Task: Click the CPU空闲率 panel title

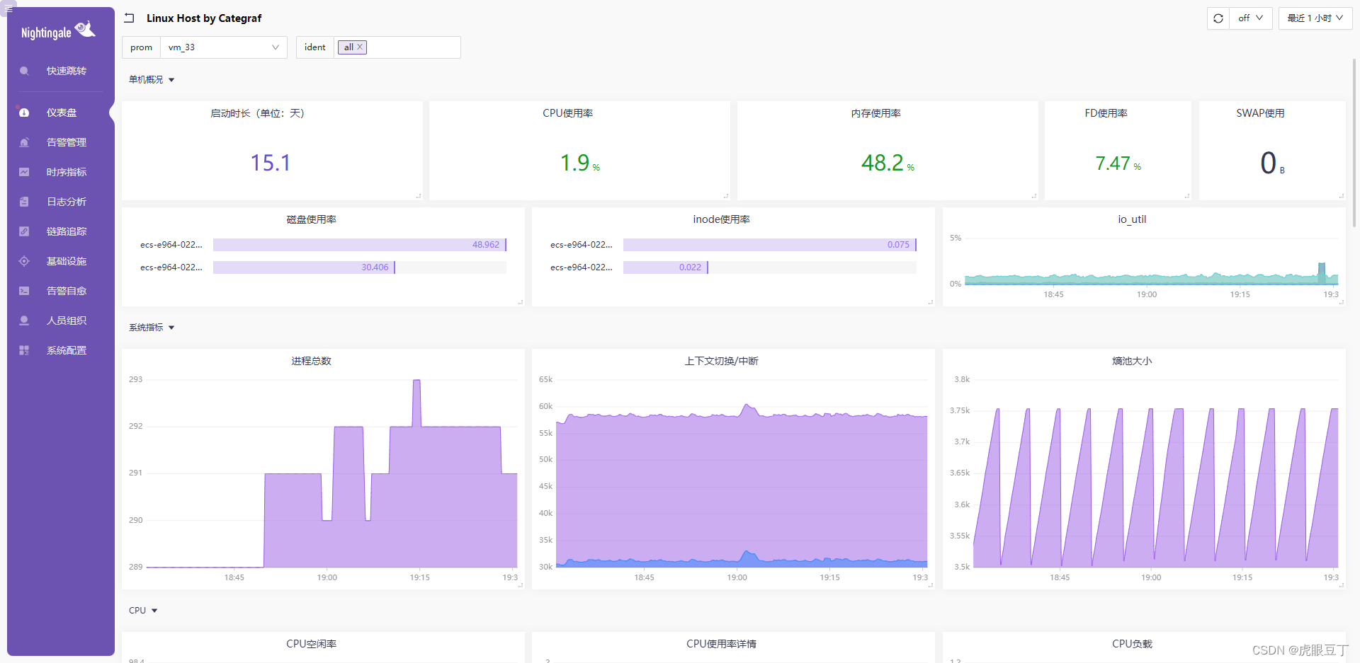Action: (311, 644)
